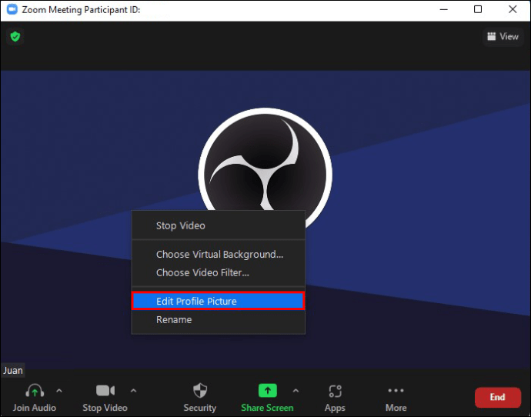Open the Apps icon
531x417 pixels.
[335, 391]
